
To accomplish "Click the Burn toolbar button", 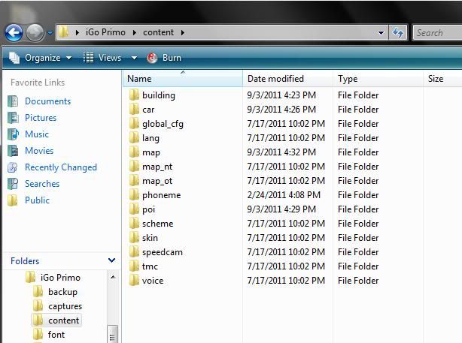I will [164, 58].
